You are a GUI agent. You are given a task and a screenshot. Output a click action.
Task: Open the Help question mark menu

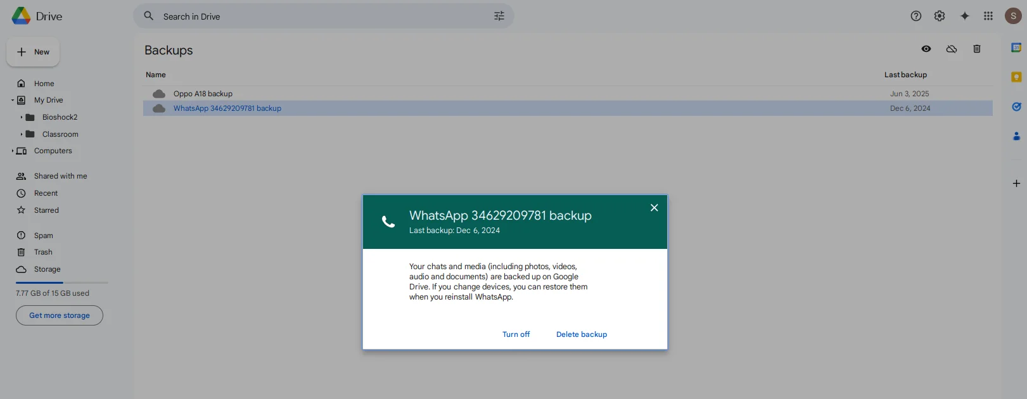(x=915, y=16)
